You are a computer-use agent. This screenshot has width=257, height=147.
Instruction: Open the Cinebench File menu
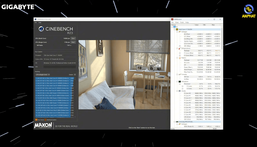[x=35, y=23]
